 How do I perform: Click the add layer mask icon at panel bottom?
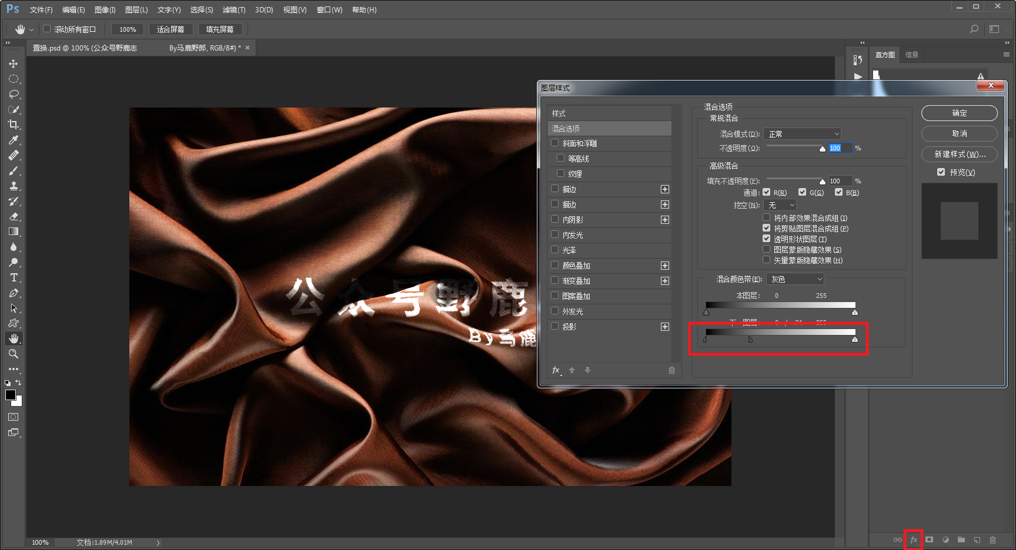coord(930,539)
